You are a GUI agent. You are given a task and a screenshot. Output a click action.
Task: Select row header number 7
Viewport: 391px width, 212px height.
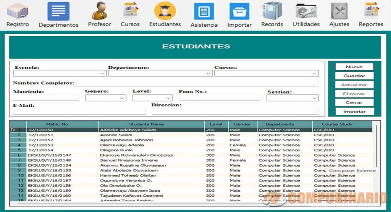(x=18, y=160)
